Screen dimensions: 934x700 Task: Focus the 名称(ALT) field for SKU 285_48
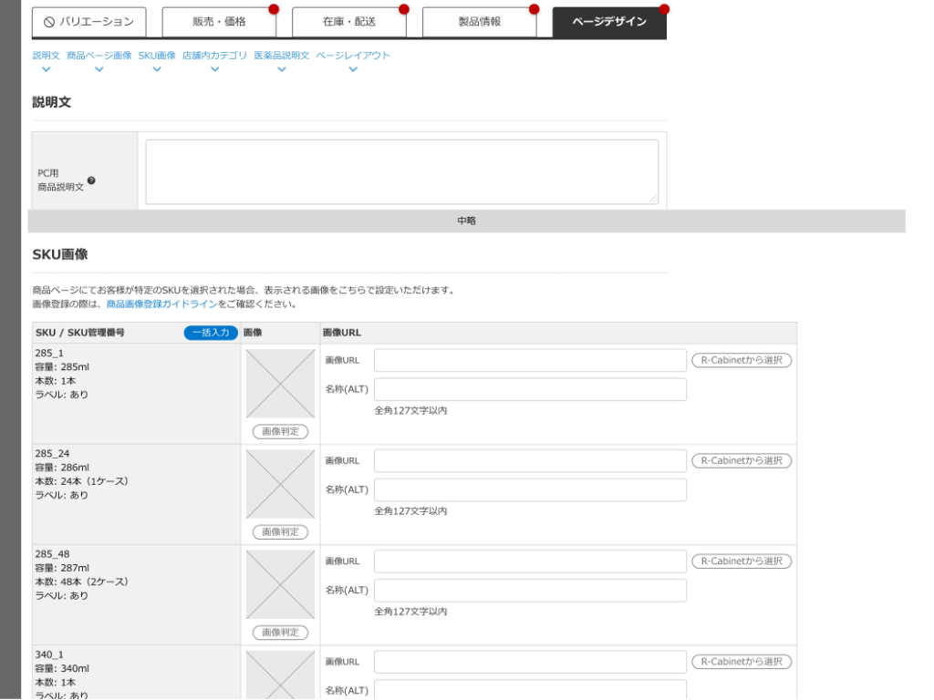tap(530, 591)
